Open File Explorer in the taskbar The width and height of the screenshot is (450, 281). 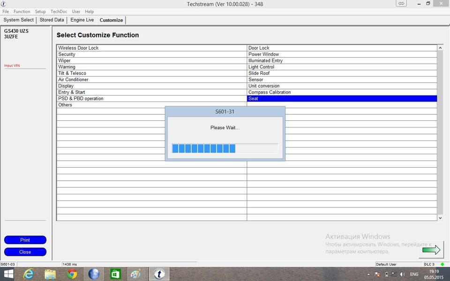(x=50, y=274)
